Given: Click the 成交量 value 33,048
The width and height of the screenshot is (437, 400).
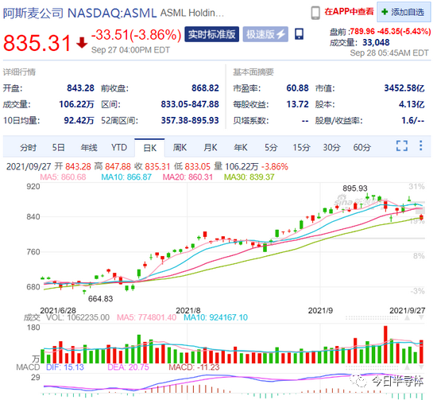Looking at the screenshot, I should point(376,43).
